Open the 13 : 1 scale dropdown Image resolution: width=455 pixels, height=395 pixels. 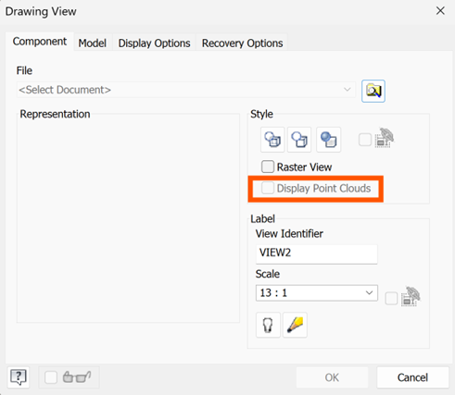pyautogui.click(x=317, y=292)
